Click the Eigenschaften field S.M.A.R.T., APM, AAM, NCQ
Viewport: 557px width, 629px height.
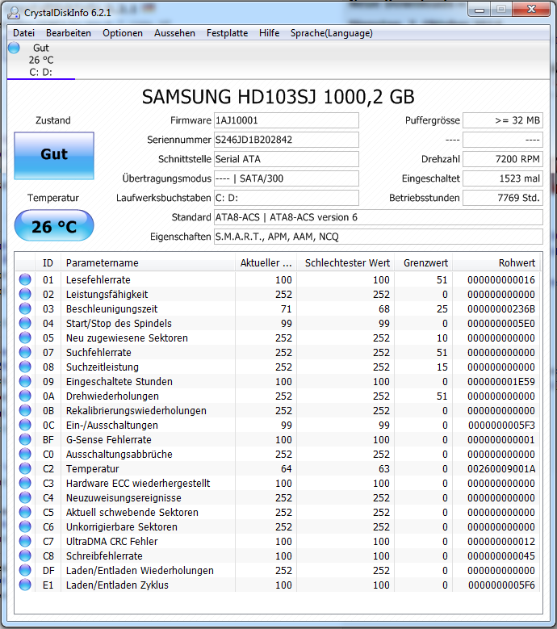[x=379, y=237]
